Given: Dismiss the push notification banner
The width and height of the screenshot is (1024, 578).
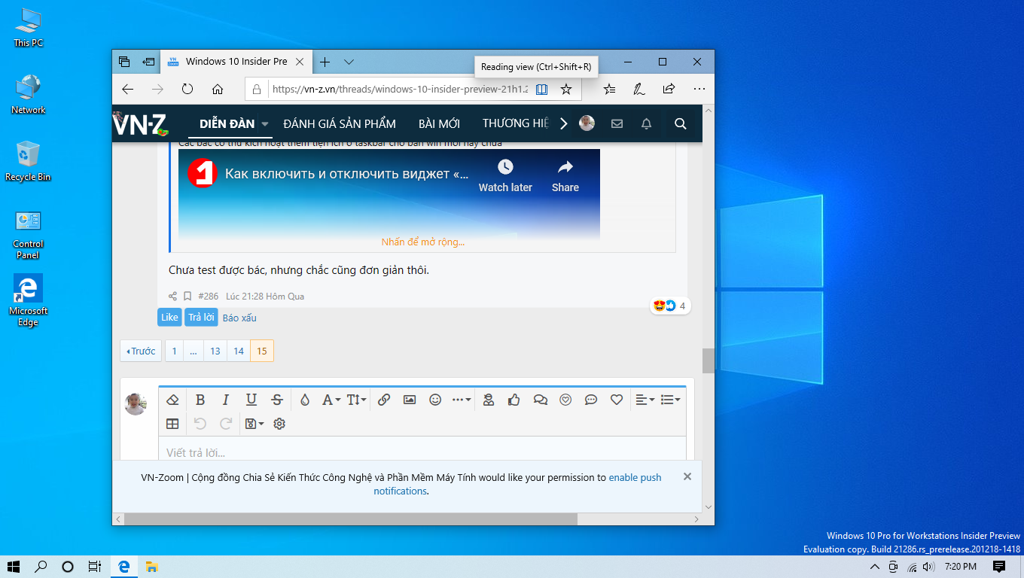Looking at the screenshot, I should click(x=687, y=476).
